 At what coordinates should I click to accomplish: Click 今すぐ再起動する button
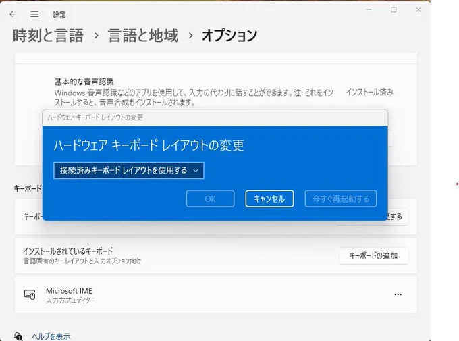coord(341,199)
